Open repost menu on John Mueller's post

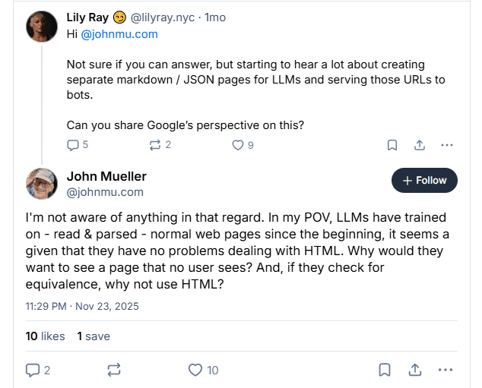(x=114, y=370)
